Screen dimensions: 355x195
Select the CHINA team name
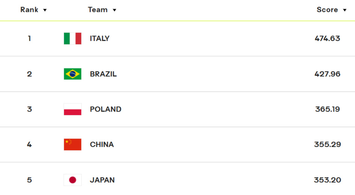pyautogui.click(x=102, y=145)
